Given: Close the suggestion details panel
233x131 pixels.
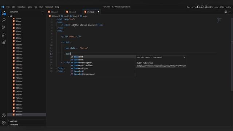Looking at the screenshot, I should (184, 57).
